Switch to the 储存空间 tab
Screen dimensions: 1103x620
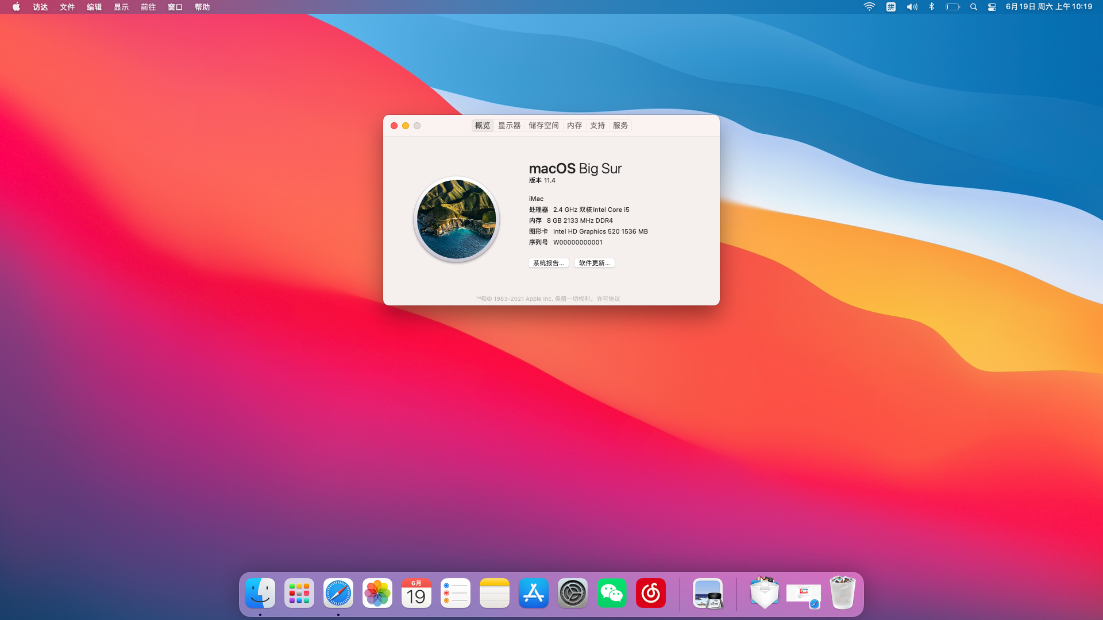click(x=543, y=126)
